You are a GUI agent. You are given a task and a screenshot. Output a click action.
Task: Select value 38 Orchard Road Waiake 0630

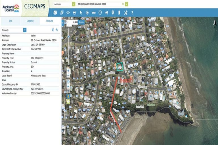(44, 40)
